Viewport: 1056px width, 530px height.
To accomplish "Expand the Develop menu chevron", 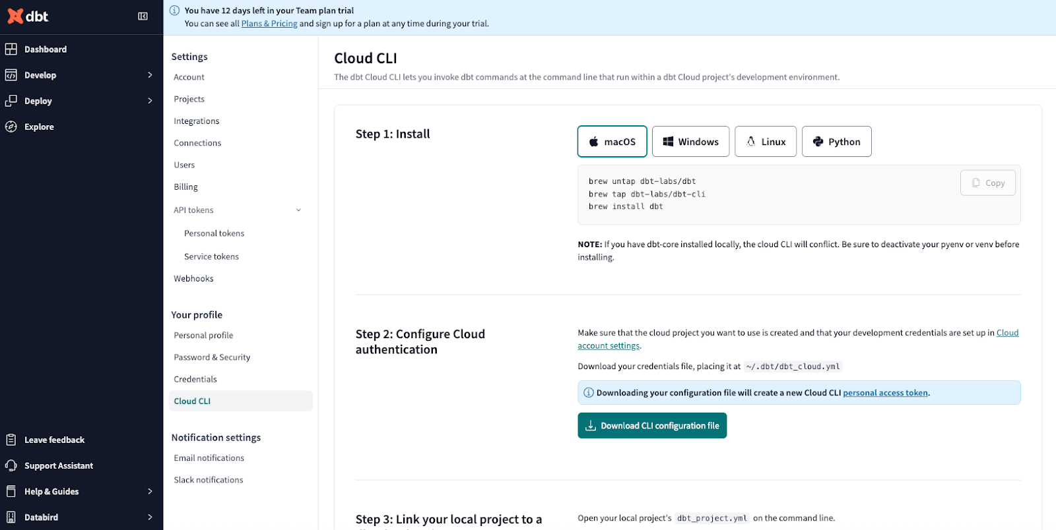I will coord(150,75).
